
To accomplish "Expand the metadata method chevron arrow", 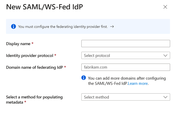I will click(x=165, y=97).
